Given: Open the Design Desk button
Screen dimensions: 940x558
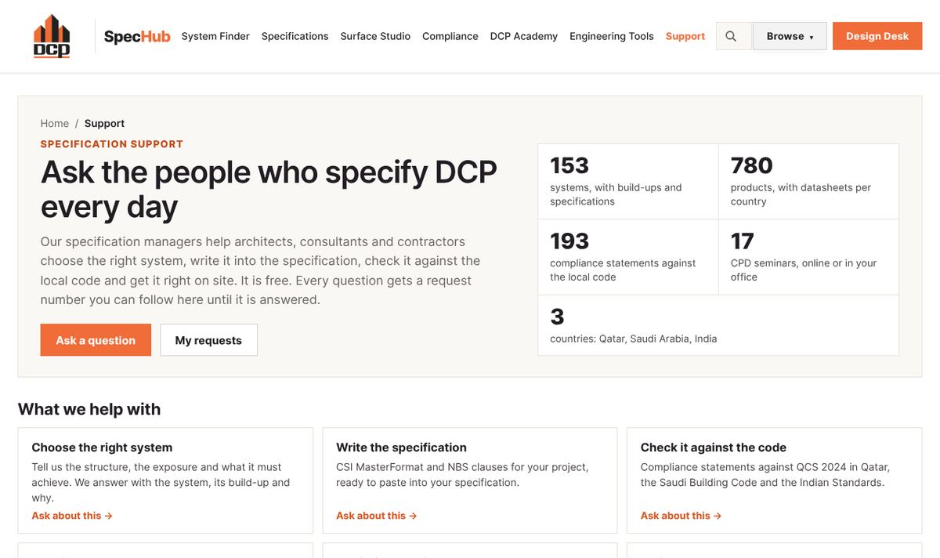Looking at the screenshot, I should click(x=877, y=36).
